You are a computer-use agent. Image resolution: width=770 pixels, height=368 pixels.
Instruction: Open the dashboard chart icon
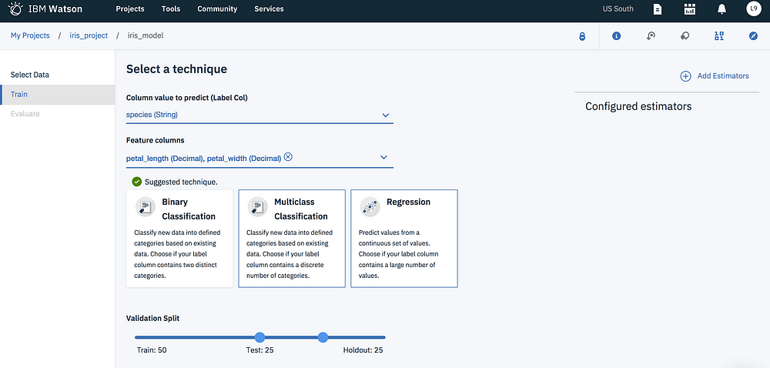click(x=689, y=8)
